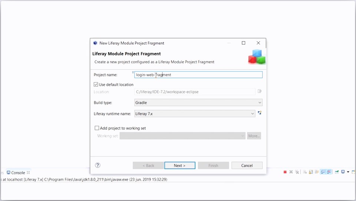The height and width of the screenshot is (201, 356).
Task: Pin the Console view icon
Action: point(337,172)
